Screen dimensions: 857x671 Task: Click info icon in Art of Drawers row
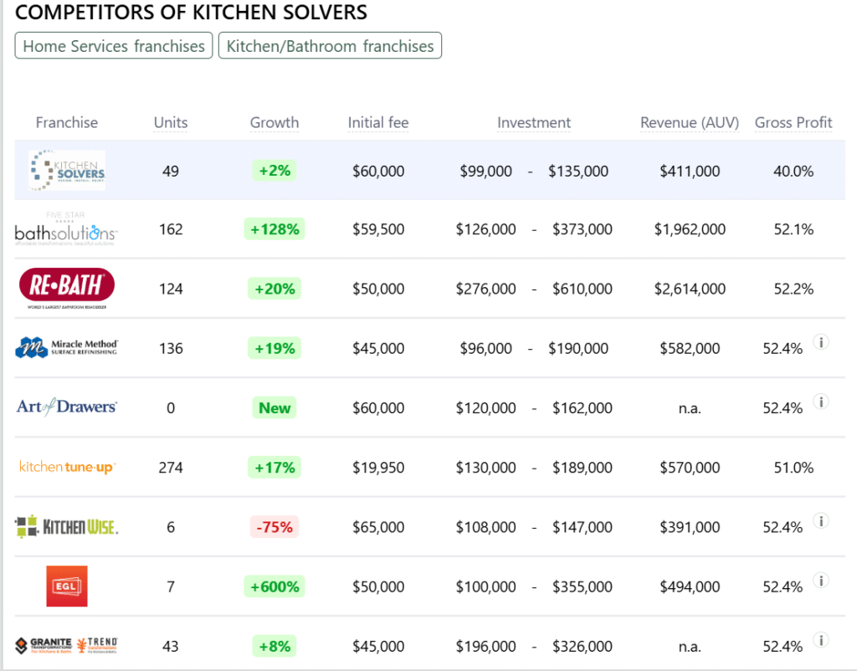pyautogui.click(x=820, y=402)
